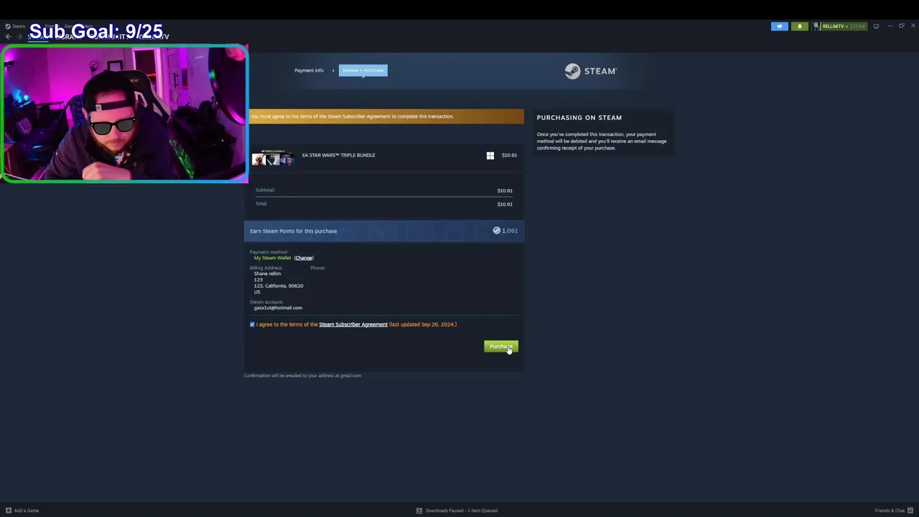
Task: Open the Steam Subscriber Agreement link
Action: pos(353,325)
